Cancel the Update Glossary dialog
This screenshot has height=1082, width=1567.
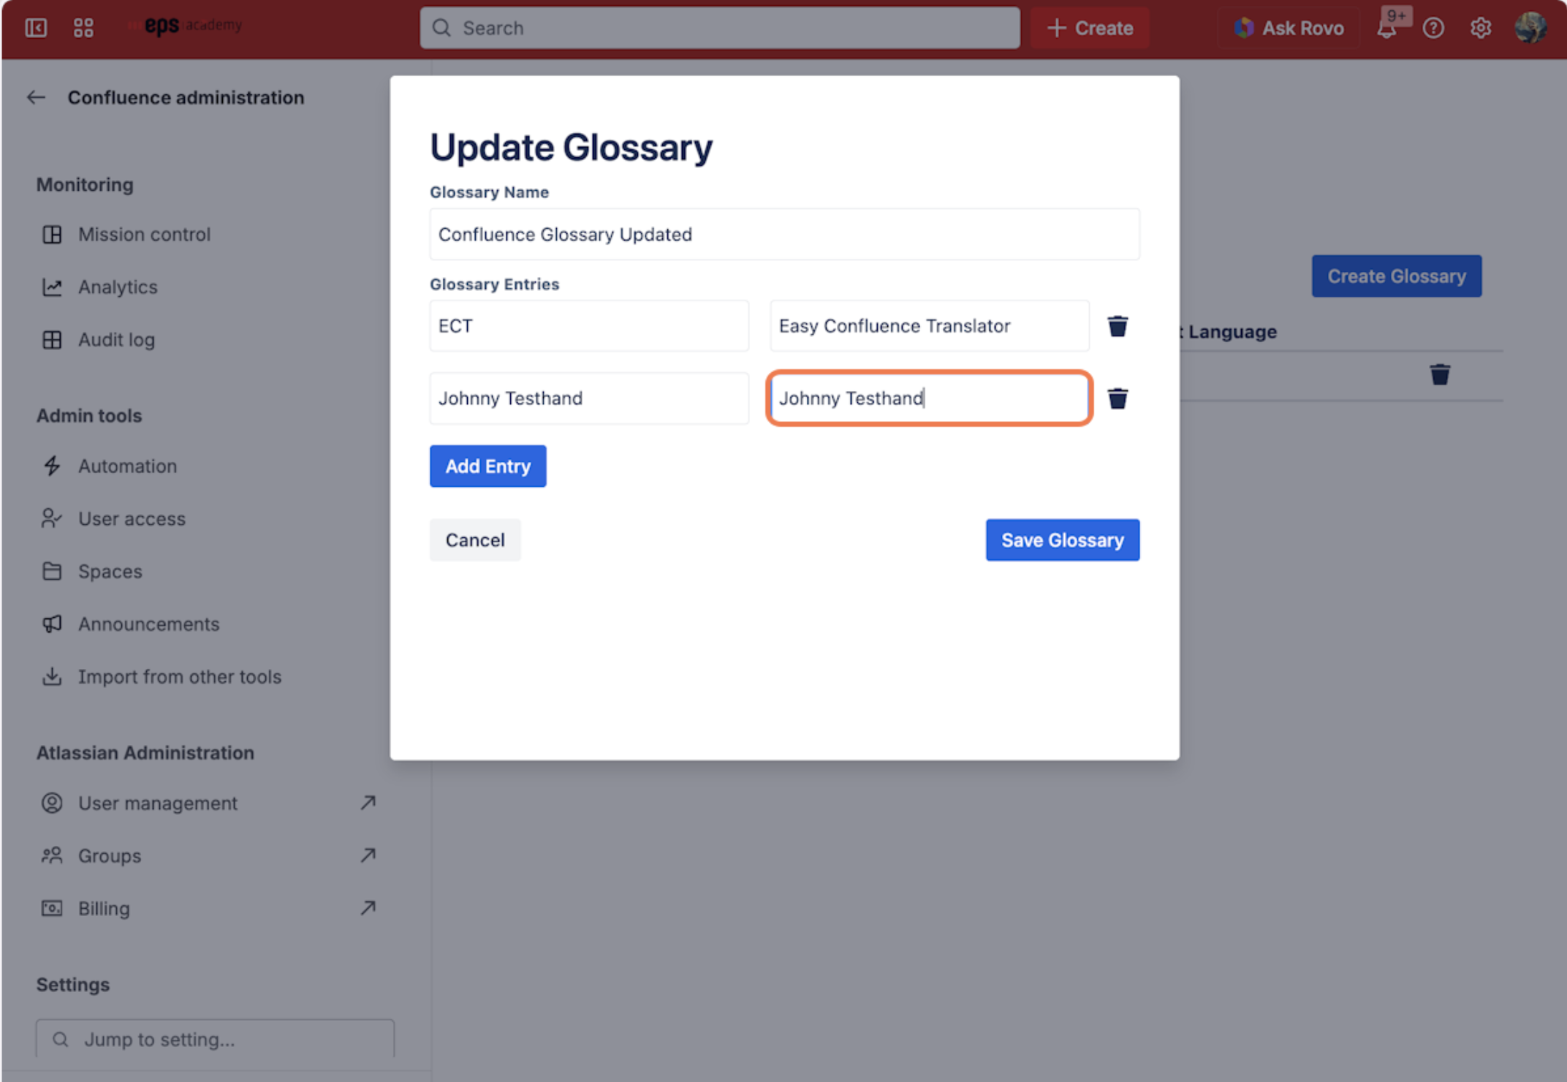pos(475,540)
